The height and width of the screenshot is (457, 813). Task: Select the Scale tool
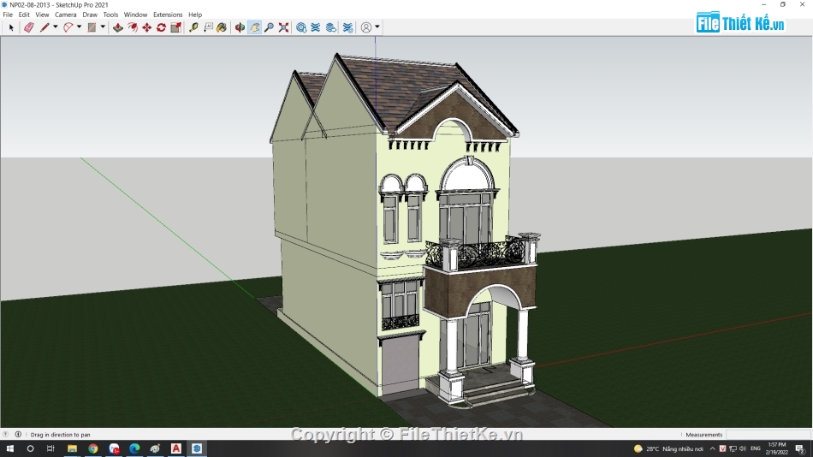(175, 27)
